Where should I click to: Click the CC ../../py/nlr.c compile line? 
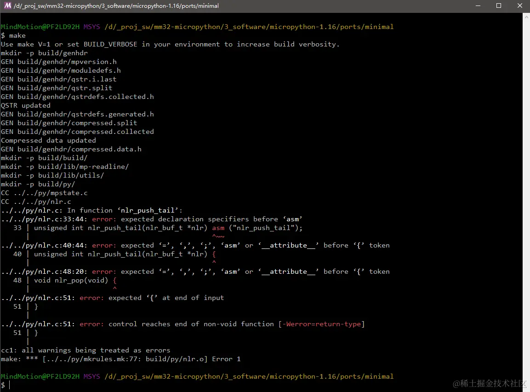coord(37,201)
